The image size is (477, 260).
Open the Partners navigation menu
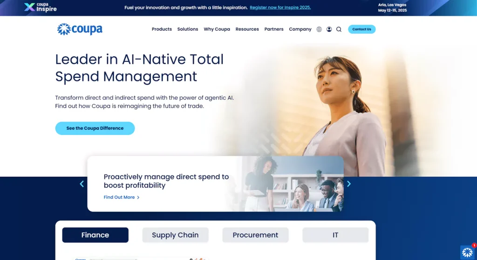click(x=274, y=29)
